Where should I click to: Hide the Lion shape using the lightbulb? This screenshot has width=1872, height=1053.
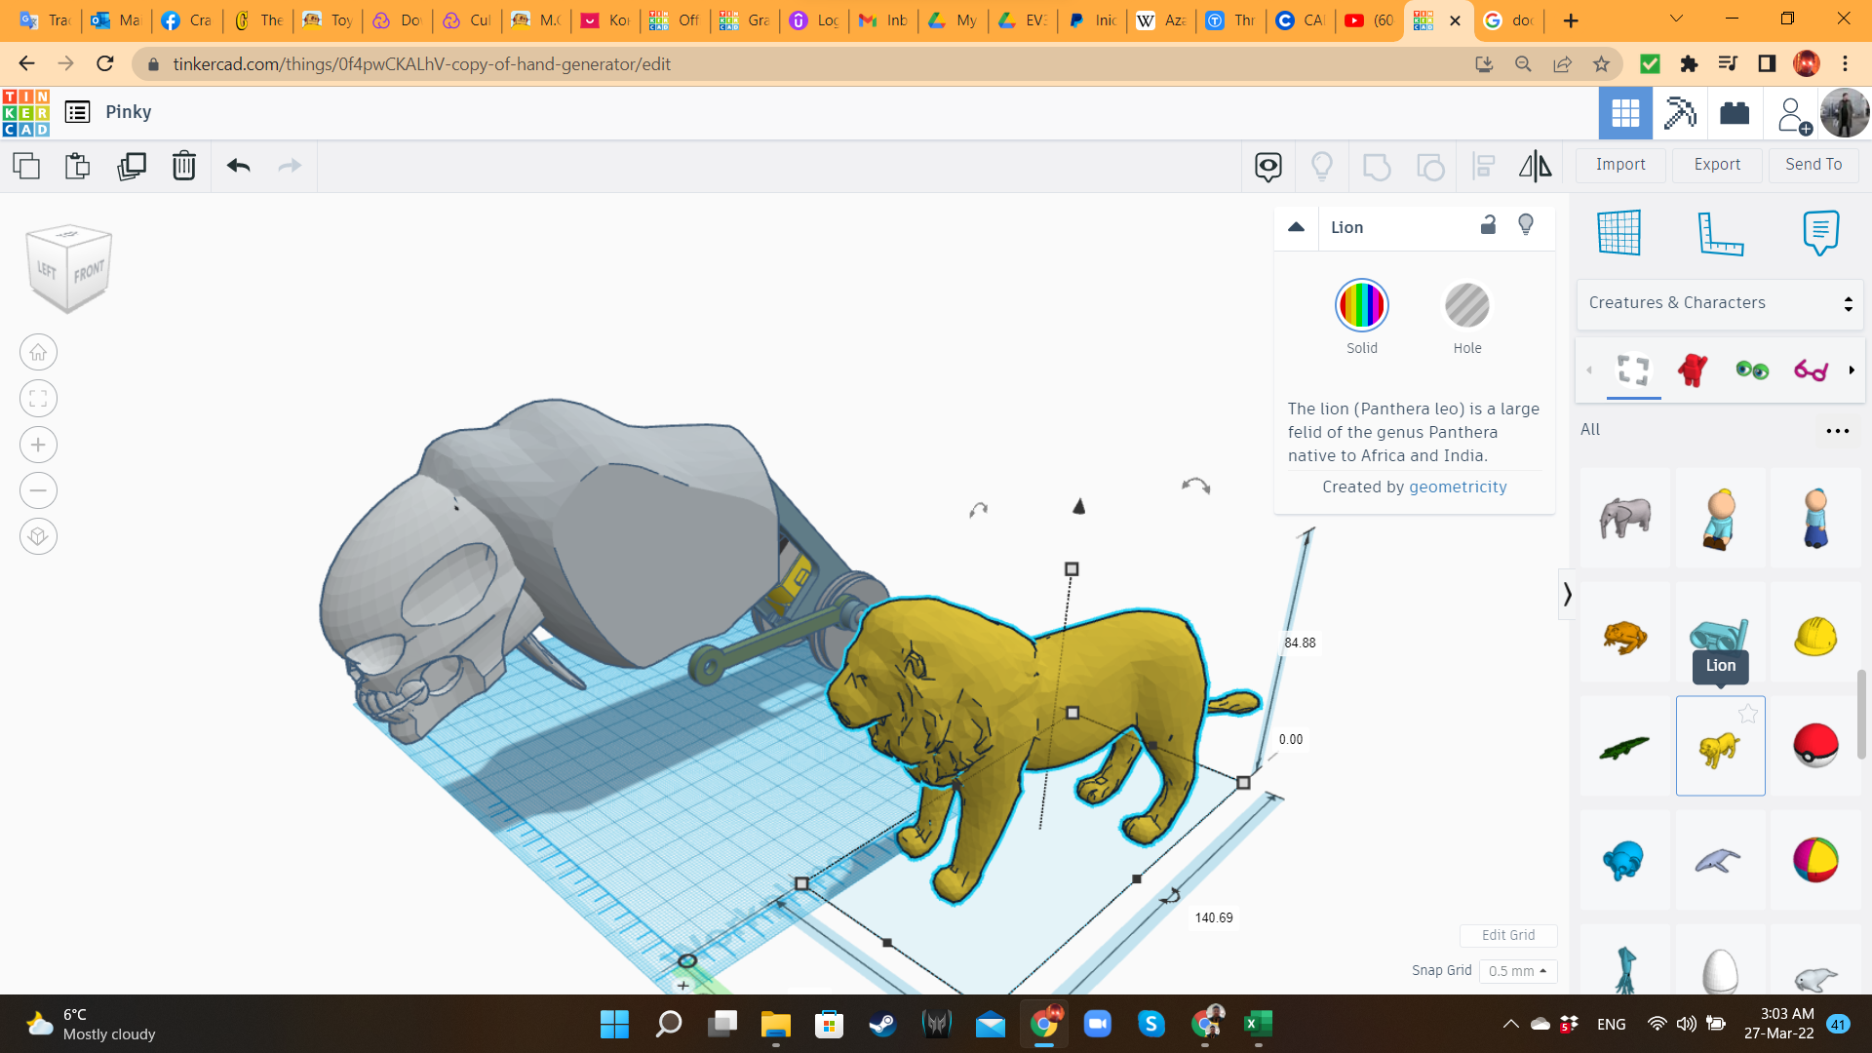[1526, 226]
